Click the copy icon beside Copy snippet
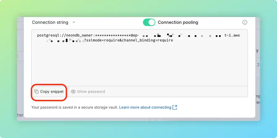277x138 pixels. (37, 91)
